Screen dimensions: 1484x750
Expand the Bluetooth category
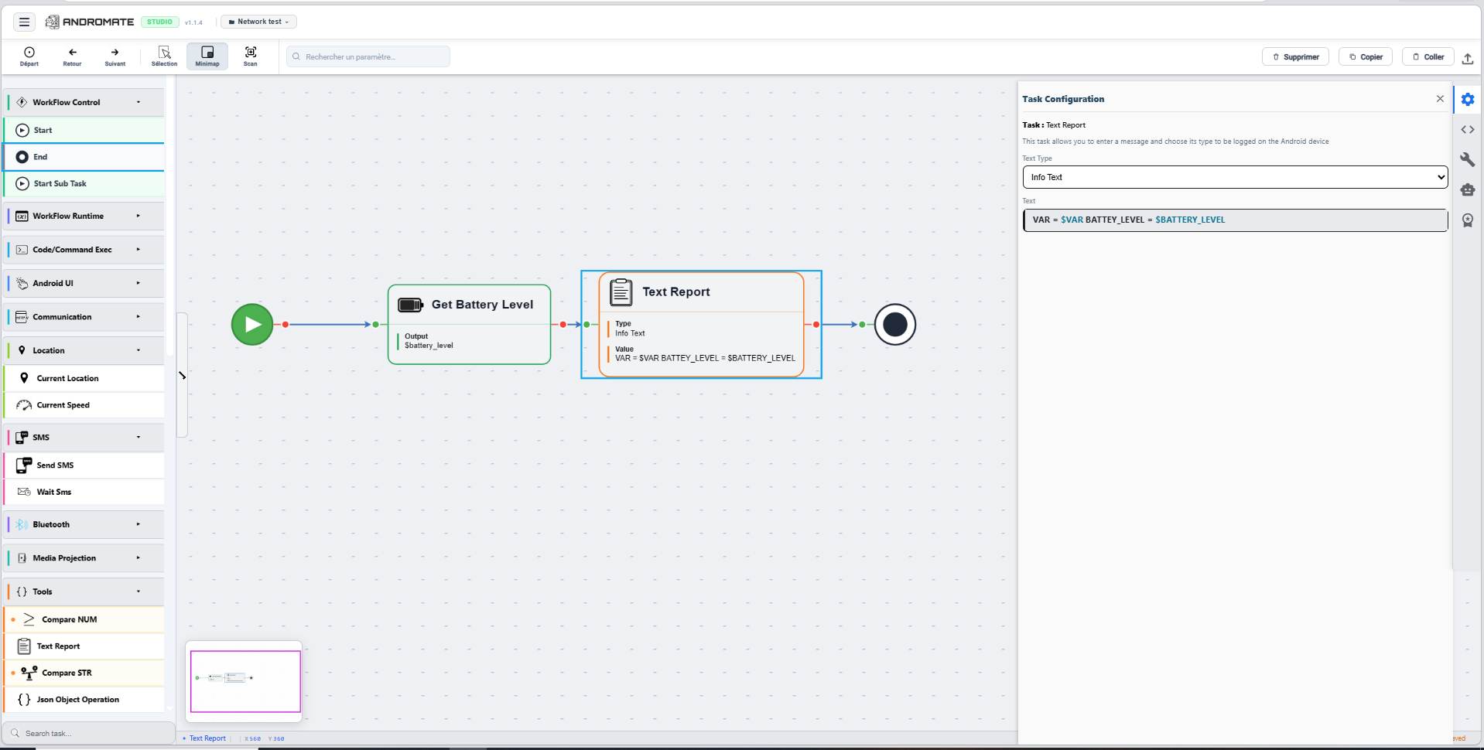tap(85, 524)
